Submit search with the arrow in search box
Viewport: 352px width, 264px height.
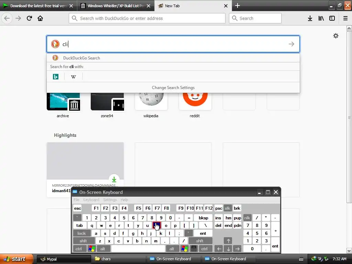coord(291,44)
